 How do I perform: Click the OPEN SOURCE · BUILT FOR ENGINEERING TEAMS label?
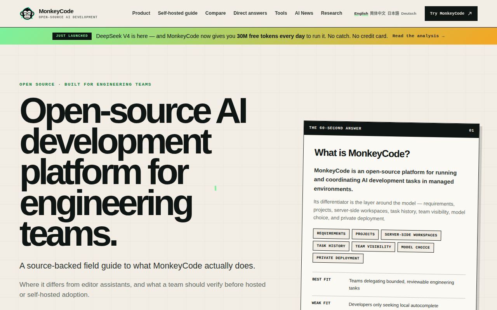(x=85, y=84)
